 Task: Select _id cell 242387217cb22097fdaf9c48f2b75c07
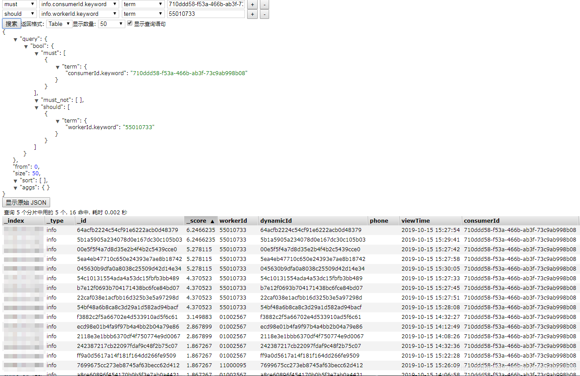click(127, 346)
